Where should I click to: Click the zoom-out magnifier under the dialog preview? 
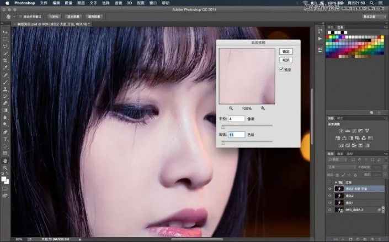click(x=231, y=108)
